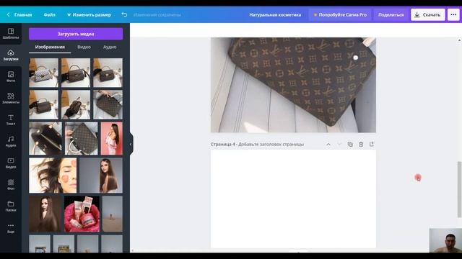Open the Аудио sidebar panel
The image size is (462, 259).
[11, 141]
